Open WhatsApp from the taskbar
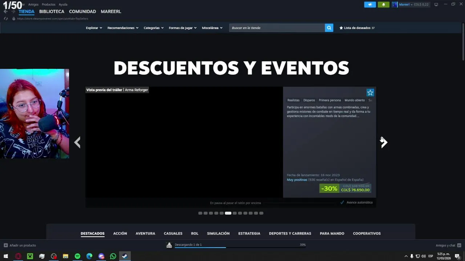Screen dimensions: 465x261 click(x=113, y=256)
